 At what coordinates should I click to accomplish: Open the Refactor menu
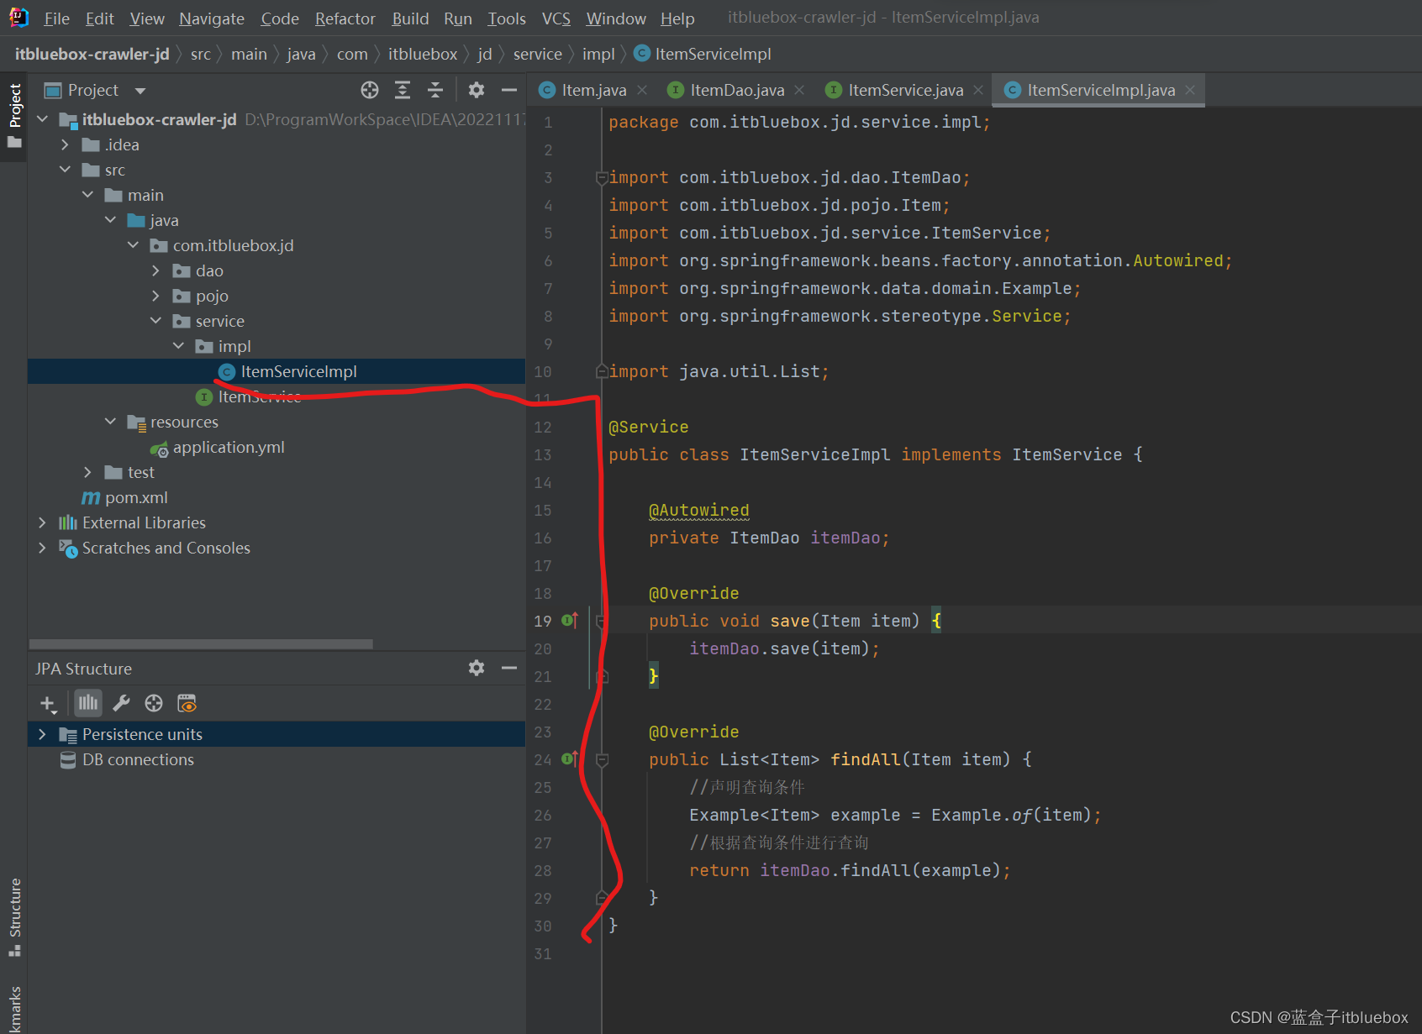tap(345, 18)
